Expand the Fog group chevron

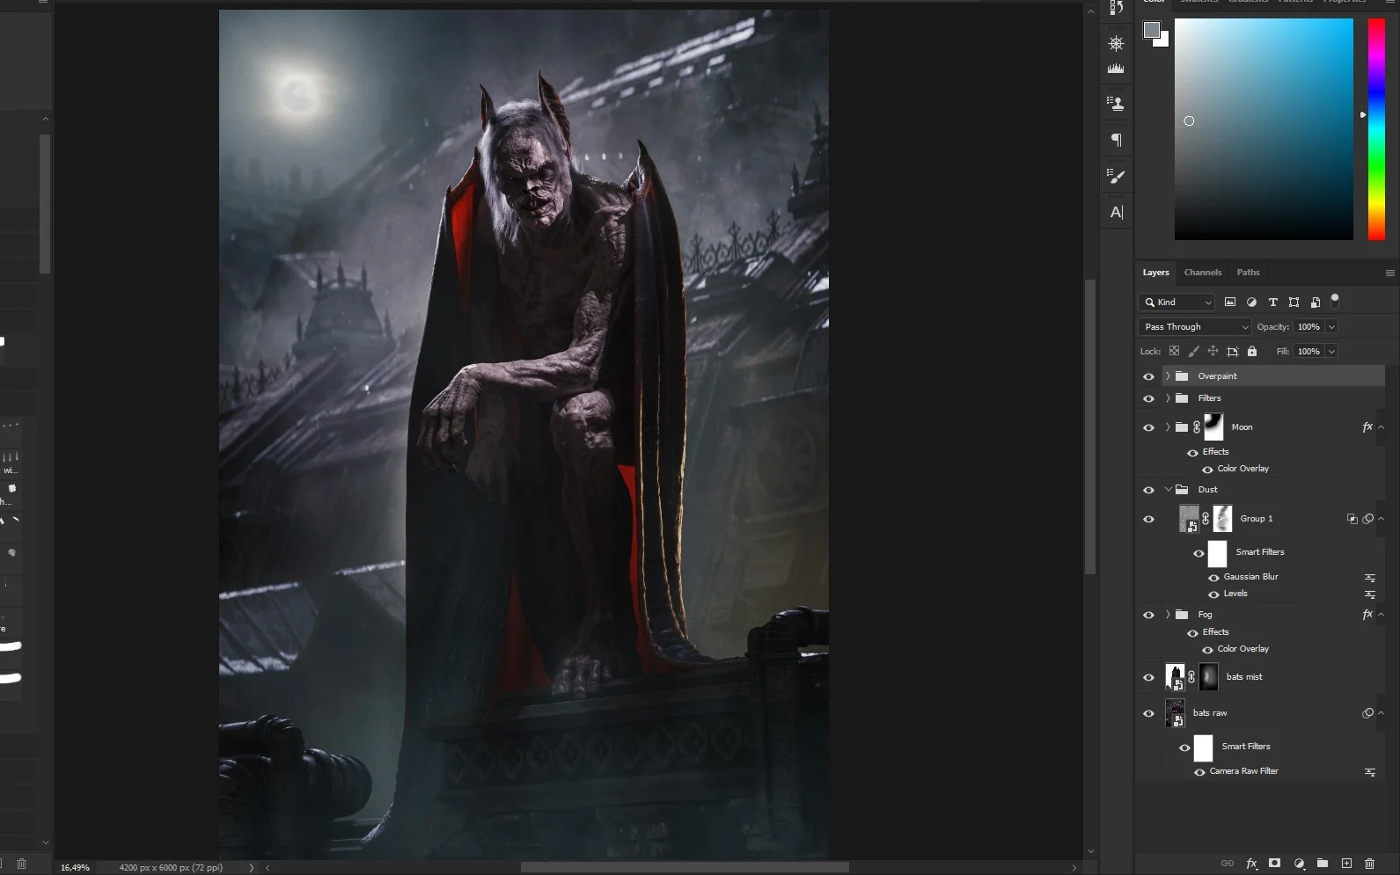[x=1168, y=615]
